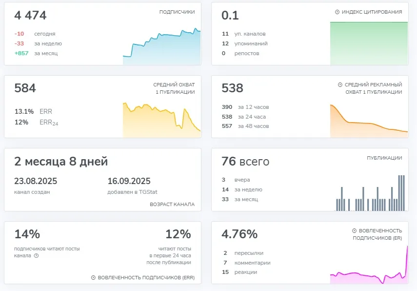Open the magenta ER engagement chart

(x=369, y=265)
